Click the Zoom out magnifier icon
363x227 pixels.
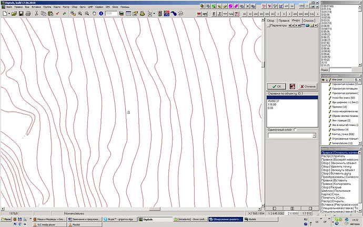click(x=87, y=14)
